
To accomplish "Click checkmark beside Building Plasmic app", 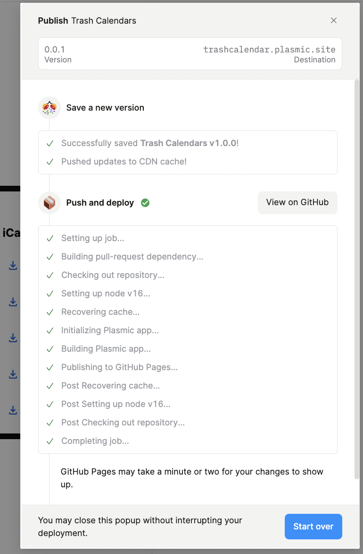I will pos(50,349).
